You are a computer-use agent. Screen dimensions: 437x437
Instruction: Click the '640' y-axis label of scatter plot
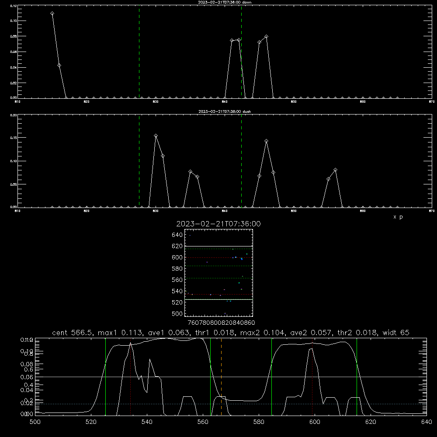[x=177, y=235]
